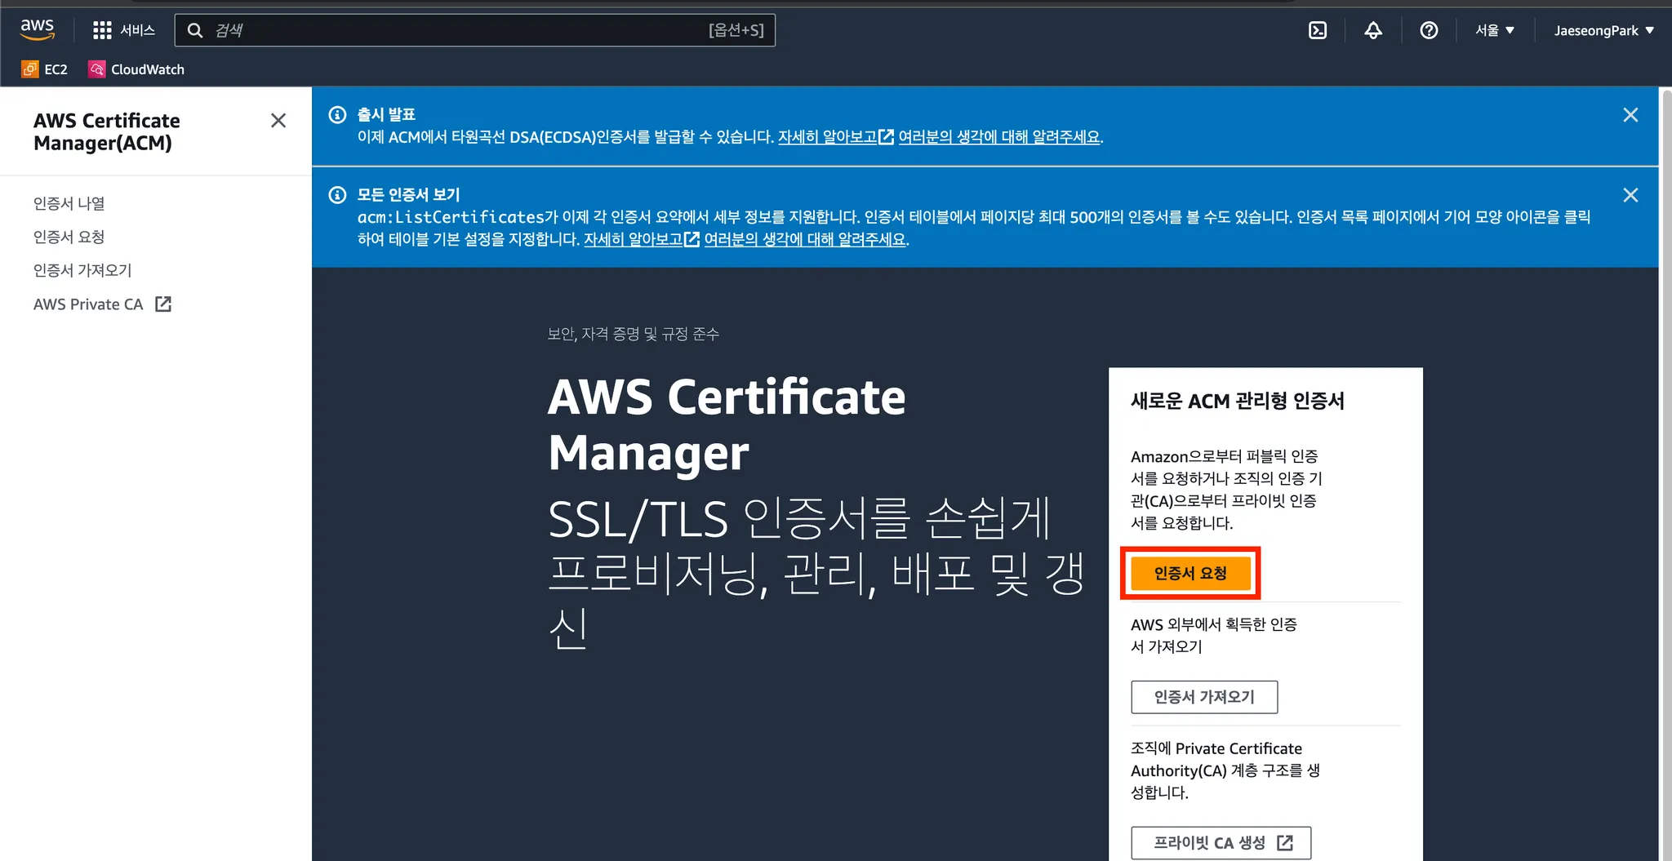
Task: Open the help question mark icon
Action: [1429, 30]
